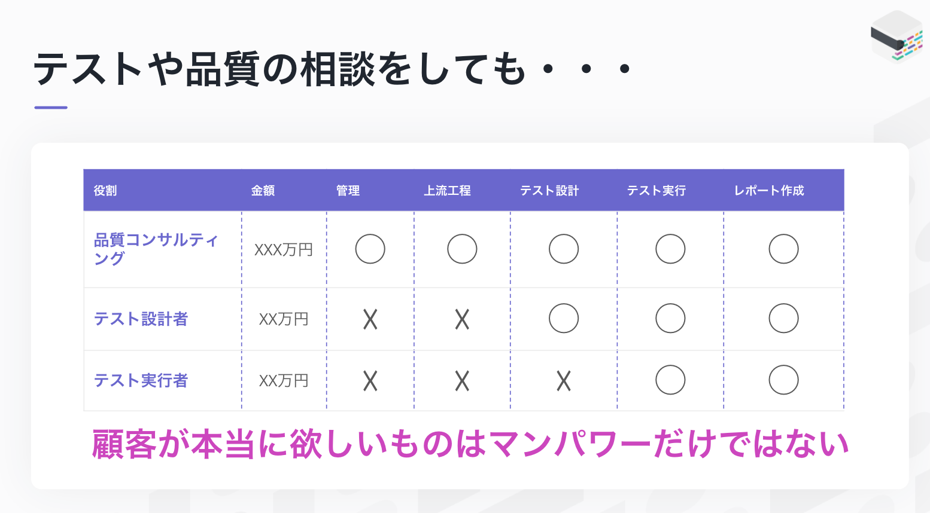Select the X mark for テスト設計者 under 上流工程
930x513 pixels.
462,319
